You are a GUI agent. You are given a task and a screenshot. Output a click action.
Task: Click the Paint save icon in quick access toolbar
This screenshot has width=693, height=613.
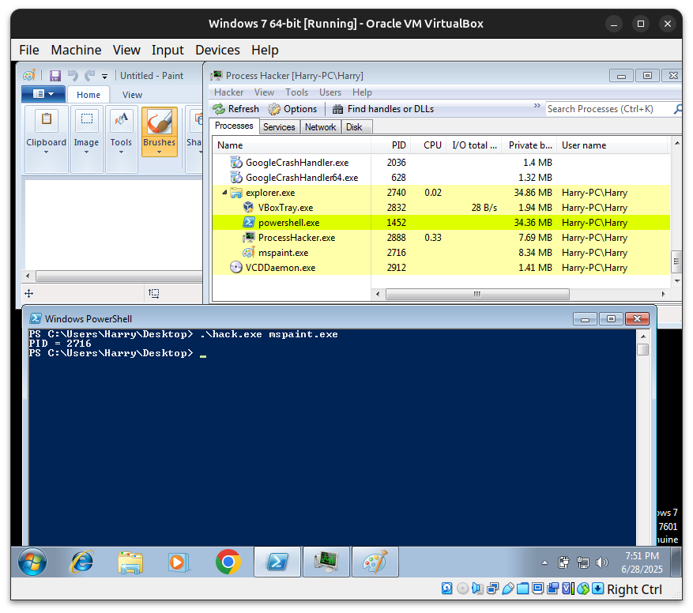pyautogui.click(x=55, y=76)
